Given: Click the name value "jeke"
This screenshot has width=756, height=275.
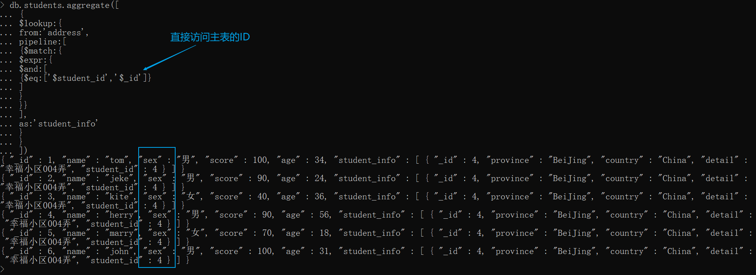Looking at the screenshot, I should coord(120,179).
